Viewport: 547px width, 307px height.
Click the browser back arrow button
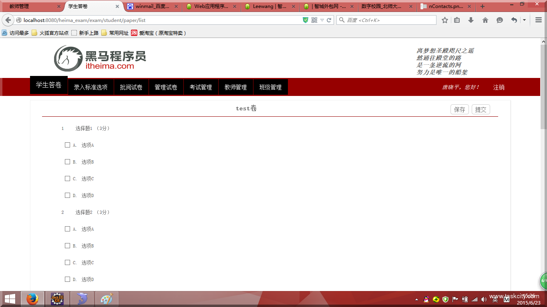tap(8, 20)
